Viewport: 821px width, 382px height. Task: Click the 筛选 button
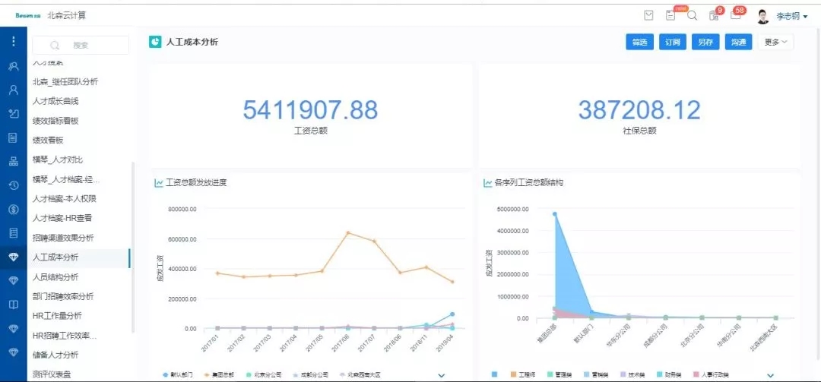pos(640,43)
